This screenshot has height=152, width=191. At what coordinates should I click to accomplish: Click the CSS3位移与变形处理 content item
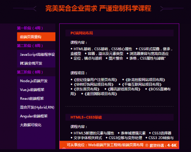[x=125, y=138]
